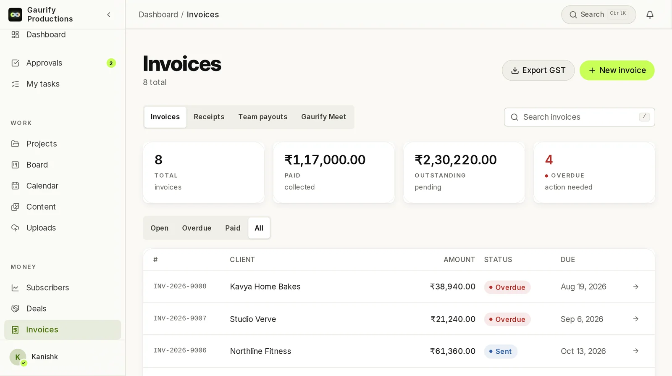Screen dimensions: 672x376
Task: Open Kanishk's profile avatar
Action: tap(18, 357)
